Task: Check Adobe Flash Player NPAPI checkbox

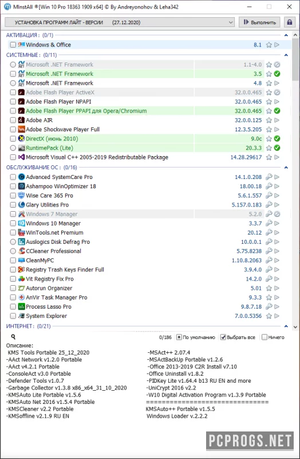Action: [13, 102]
